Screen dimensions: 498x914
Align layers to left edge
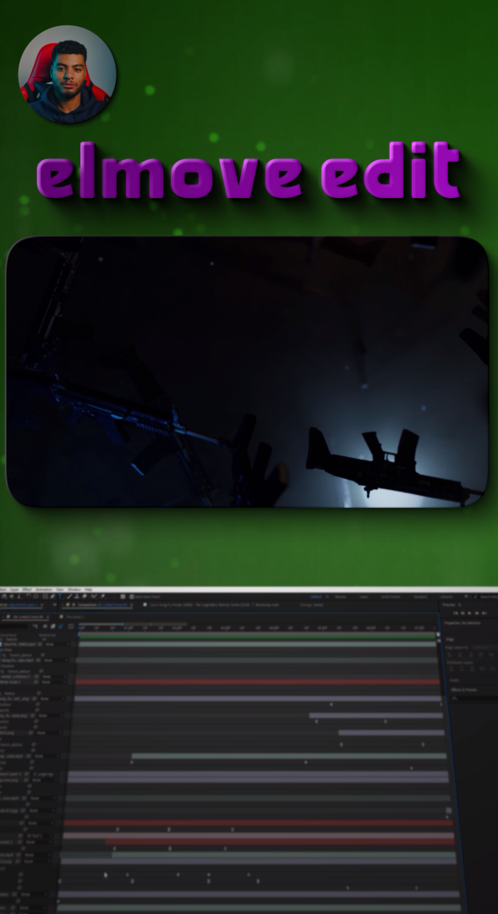450,654
